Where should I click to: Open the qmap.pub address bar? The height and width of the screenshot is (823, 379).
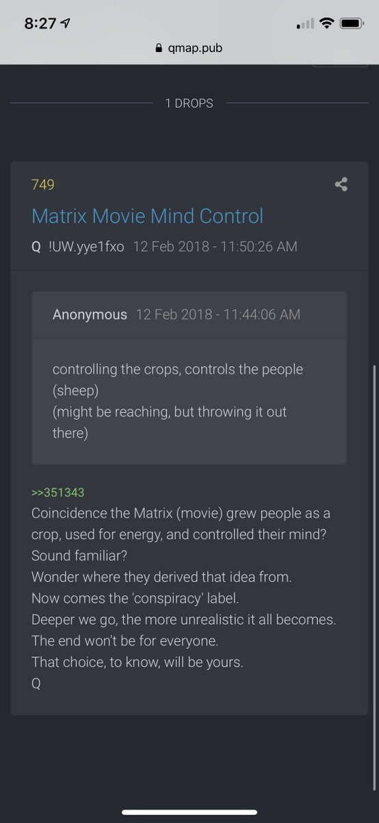[189, 48]
